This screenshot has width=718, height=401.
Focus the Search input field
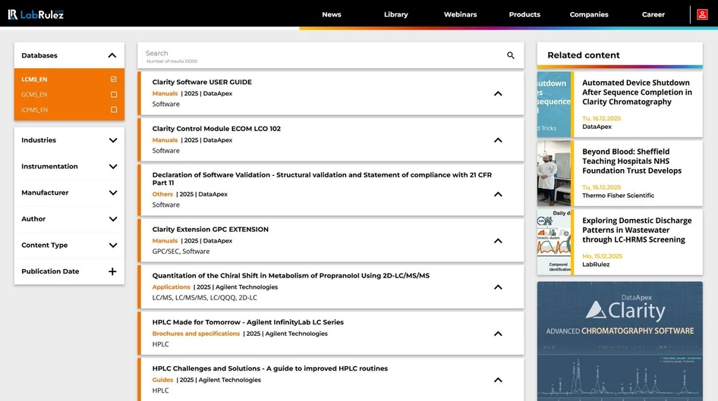click(319, 55)
